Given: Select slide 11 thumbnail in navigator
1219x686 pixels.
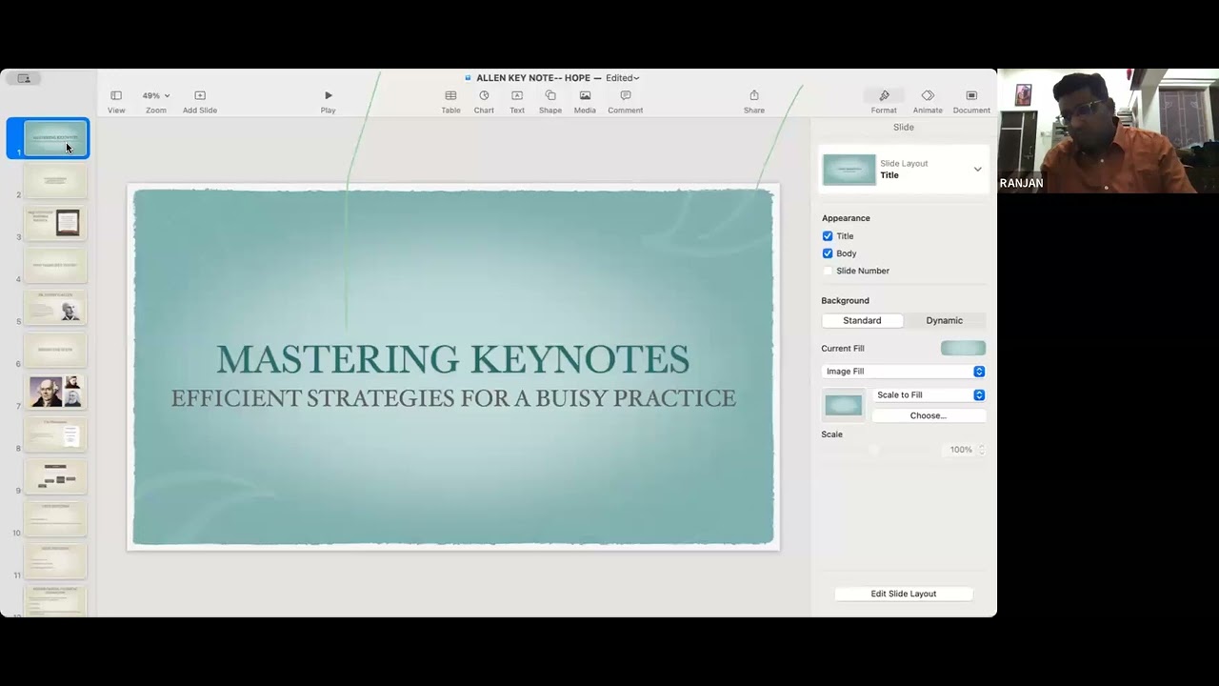Looking at the screenshot, I should [x=55, y=560].
